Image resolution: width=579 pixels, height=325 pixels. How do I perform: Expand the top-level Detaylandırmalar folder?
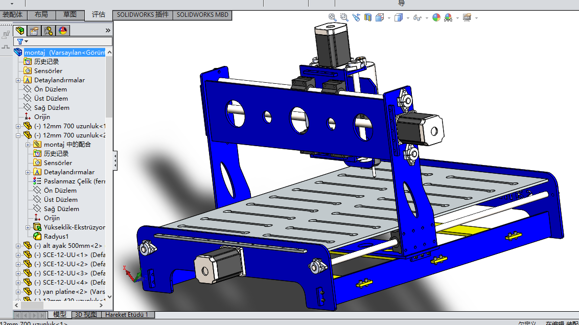(18, 80)
